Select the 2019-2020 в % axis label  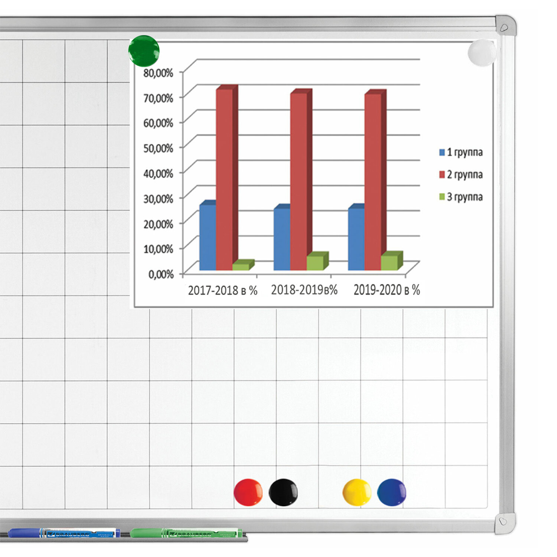(387, 290)
